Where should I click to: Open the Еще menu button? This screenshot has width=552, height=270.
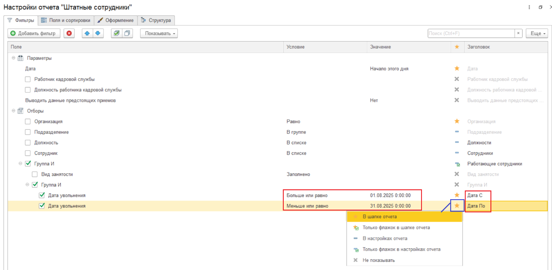click(x=537, y=33)
